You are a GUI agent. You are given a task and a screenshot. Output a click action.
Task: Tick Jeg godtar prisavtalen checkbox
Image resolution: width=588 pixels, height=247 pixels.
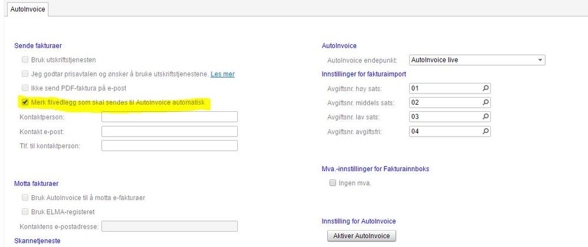coord(25,74)
